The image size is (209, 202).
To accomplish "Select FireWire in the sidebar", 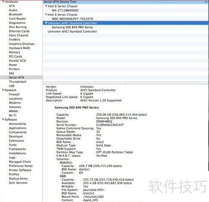I will pos(15,39).
